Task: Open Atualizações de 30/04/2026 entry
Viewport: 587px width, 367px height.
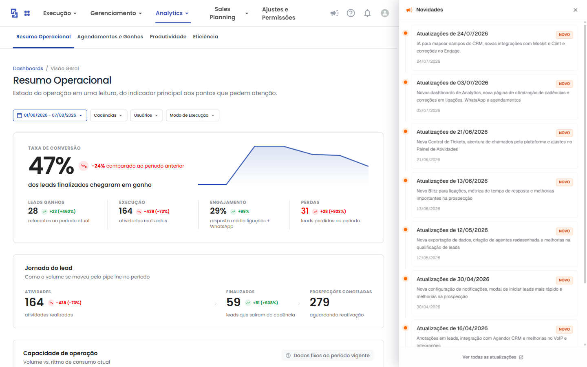Action: 495,293
